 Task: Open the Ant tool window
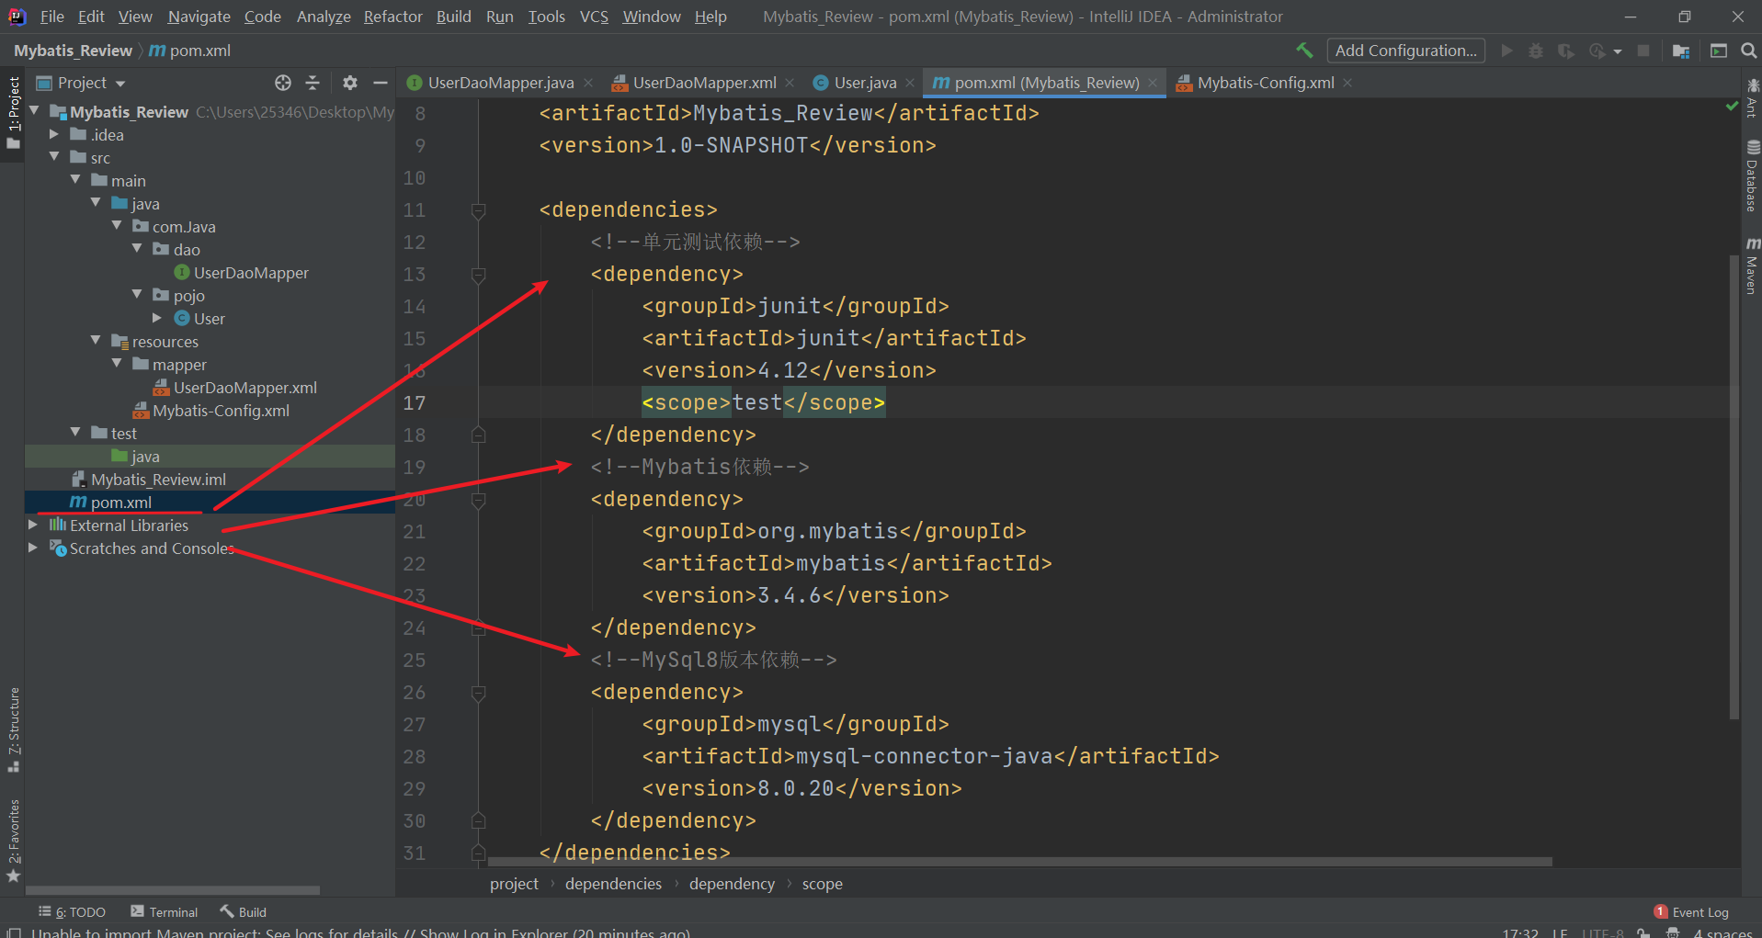click(x=1752, y=97)
